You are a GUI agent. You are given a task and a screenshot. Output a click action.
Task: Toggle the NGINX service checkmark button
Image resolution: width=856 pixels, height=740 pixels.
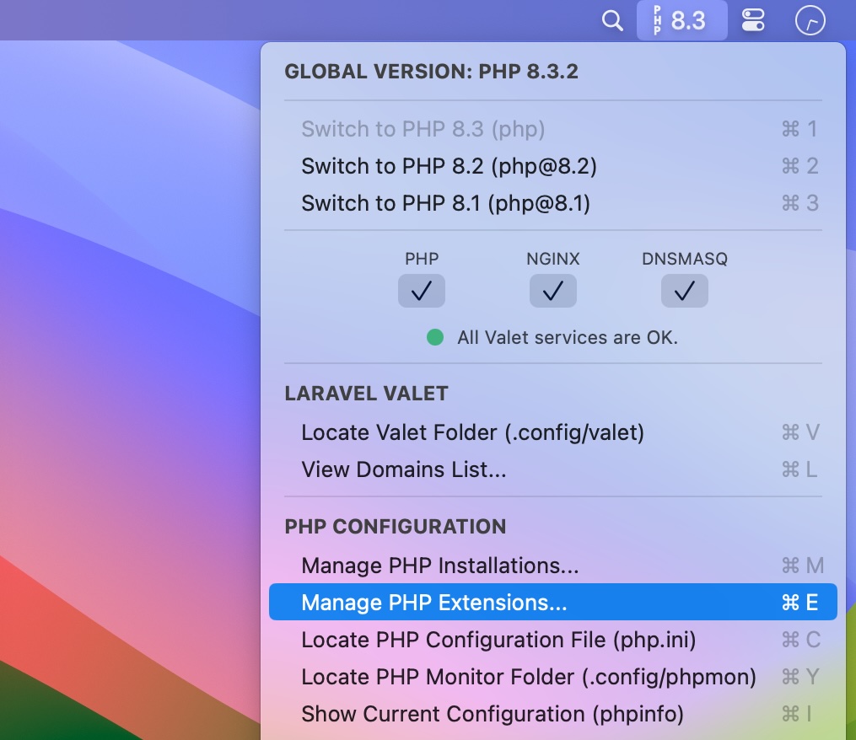point(553,291)
